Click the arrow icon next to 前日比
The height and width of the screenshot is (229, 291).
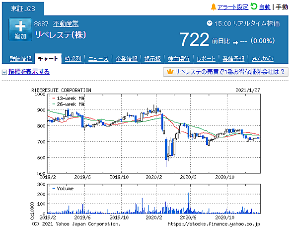pos(235,43)
